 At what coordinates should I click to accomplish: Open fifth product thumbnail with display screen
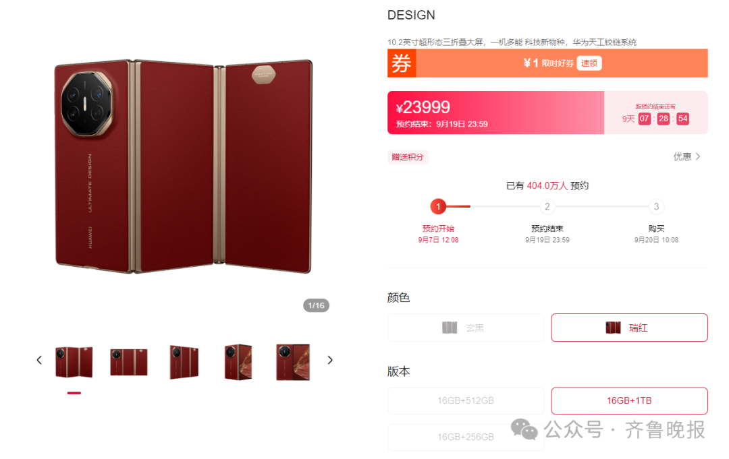point(293,362)
